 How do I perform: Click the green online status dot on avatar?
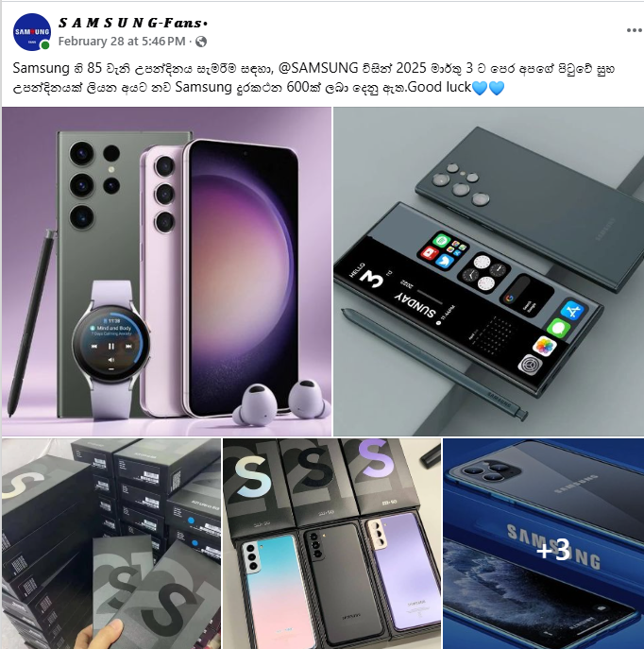point(45,45)
